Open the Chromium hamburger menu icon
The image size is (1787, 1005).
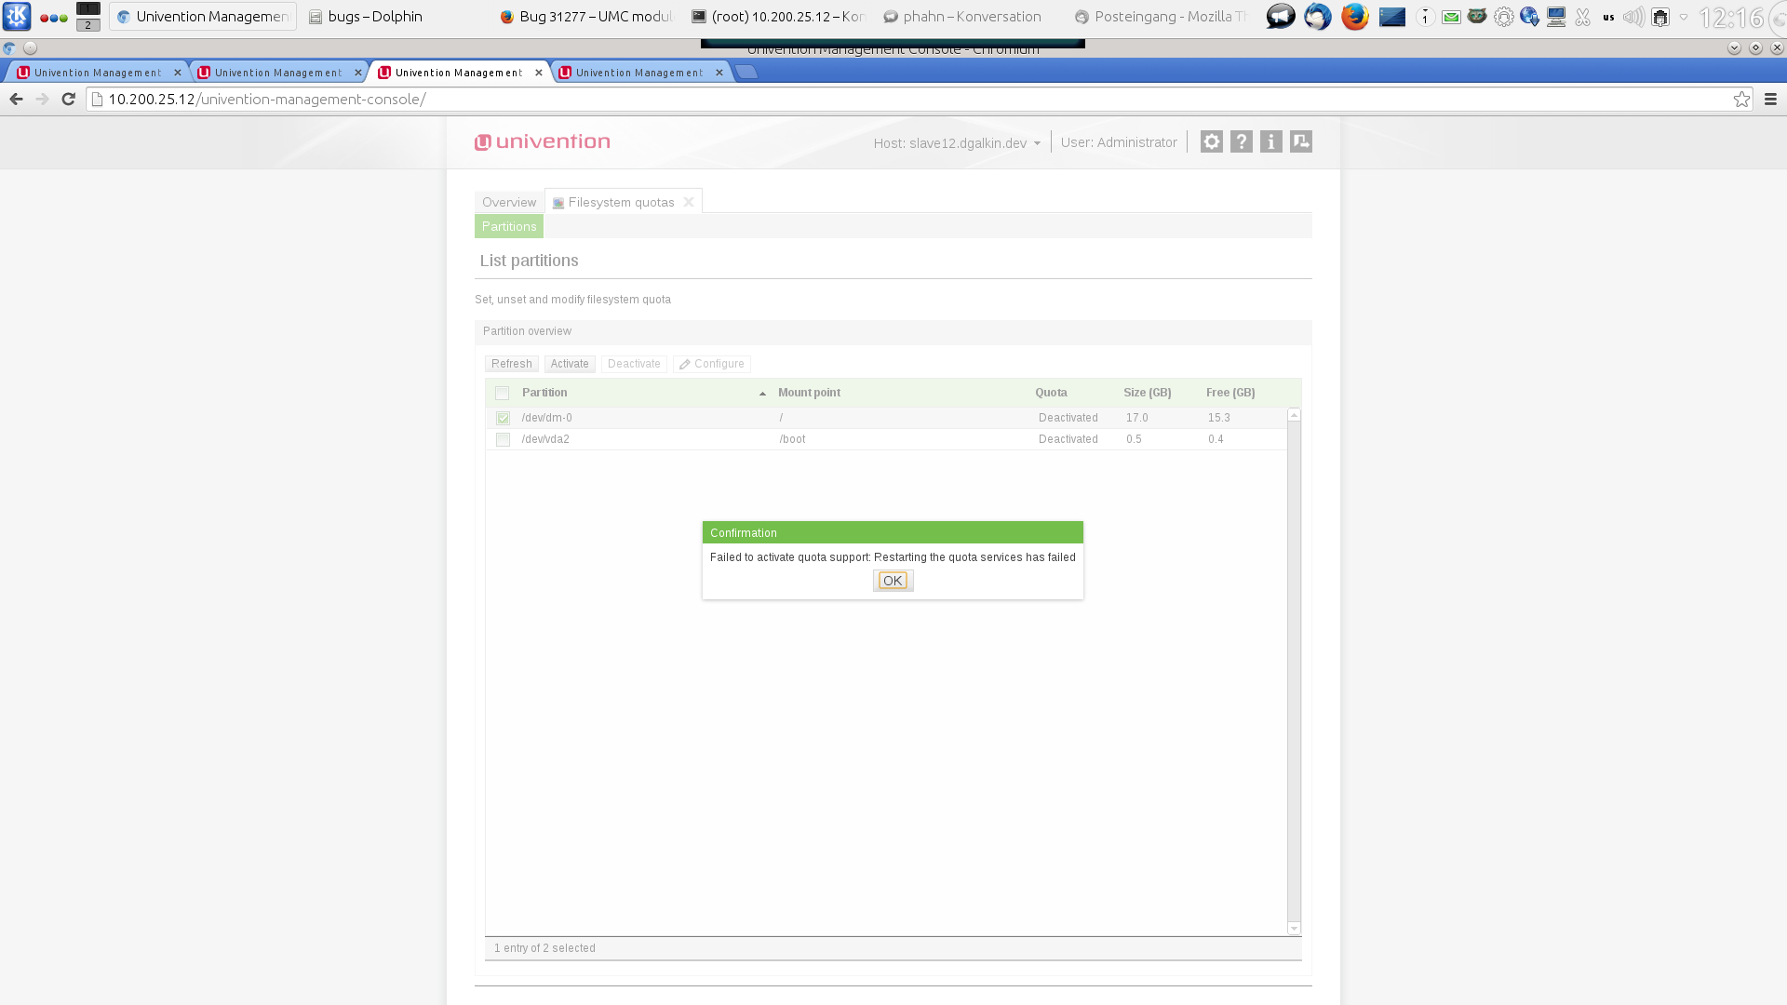pos(1770,99)
